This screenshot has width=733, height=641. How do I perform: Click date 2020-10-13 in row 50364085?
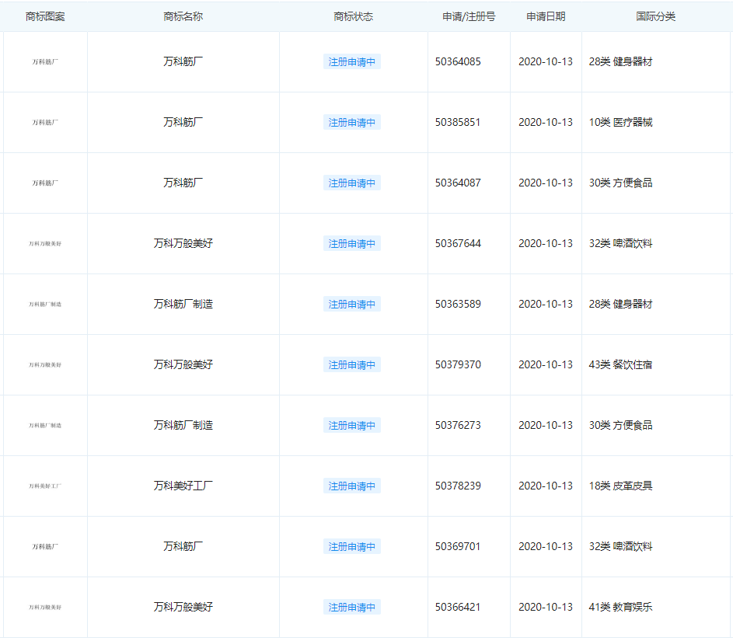coord(546,61)
